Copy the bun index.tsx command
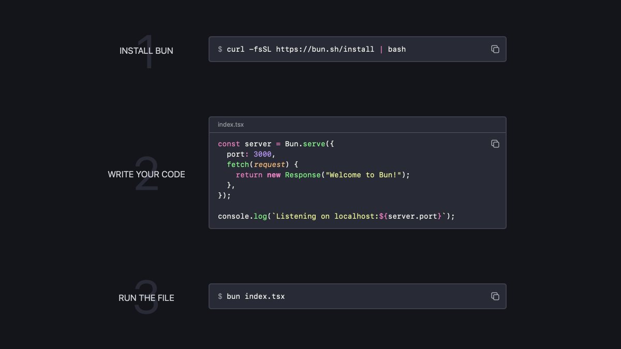The image size is (621, 349). pos(495,296)
